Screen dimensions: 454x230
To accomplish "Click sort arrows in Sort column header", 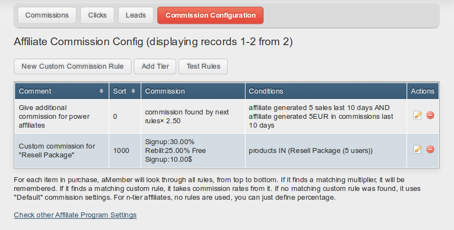I will click(x=133, y=91).
